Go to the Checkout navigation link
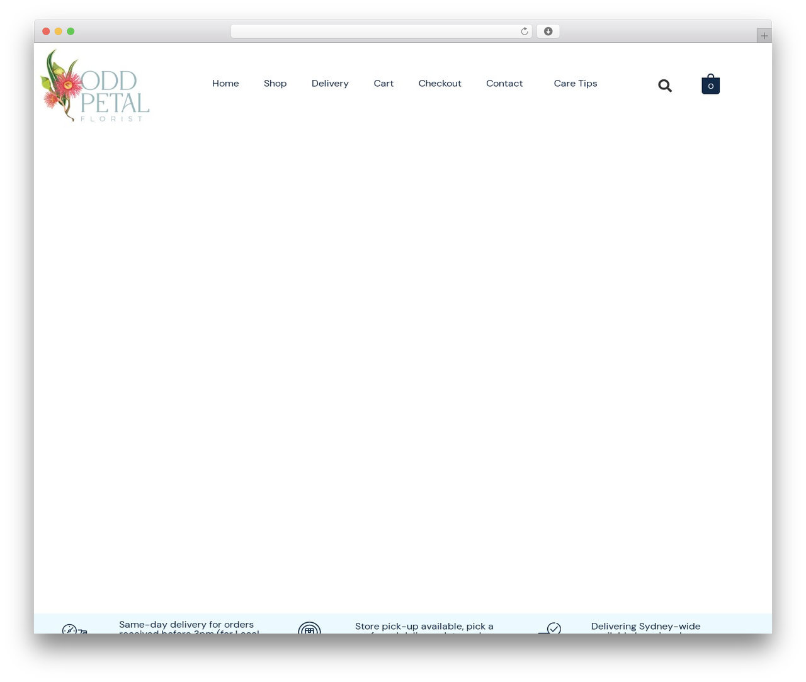Screen dimensions: 806x682 click(440, 84)
